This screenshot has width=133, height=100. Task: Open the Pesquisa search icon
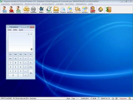pos(63,10)
